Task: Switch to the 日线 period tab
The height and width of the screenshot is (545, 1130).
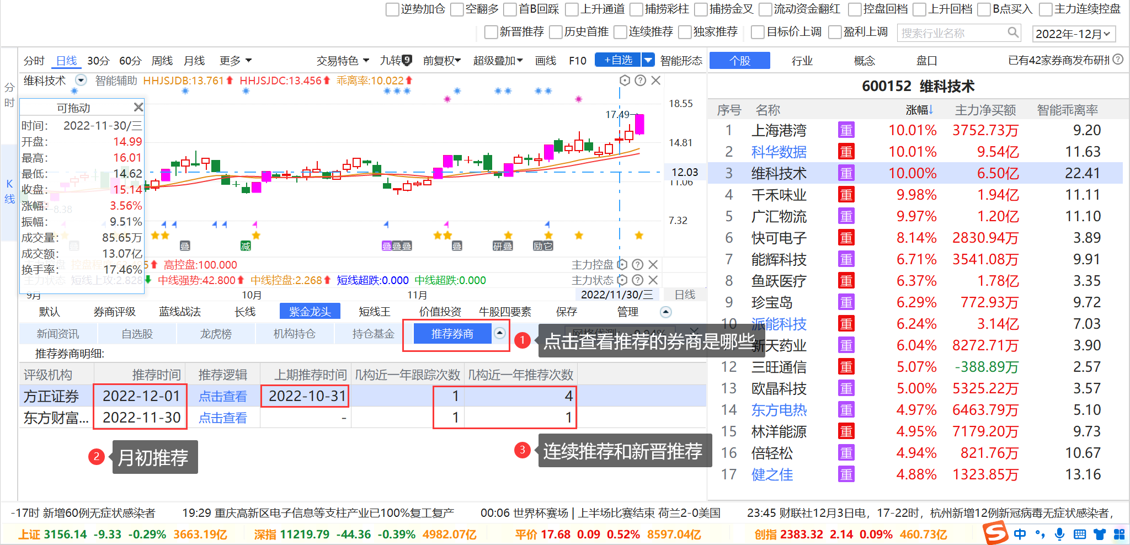Action: coord(67,61)
